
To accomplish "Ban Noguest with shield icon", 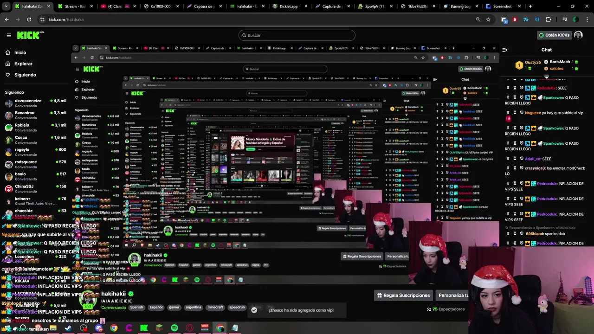I will tap(522, 113).
